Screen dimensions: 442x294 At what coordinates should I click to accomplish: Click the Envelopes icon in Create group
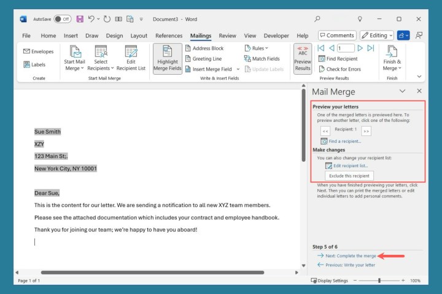click(27, 51)
